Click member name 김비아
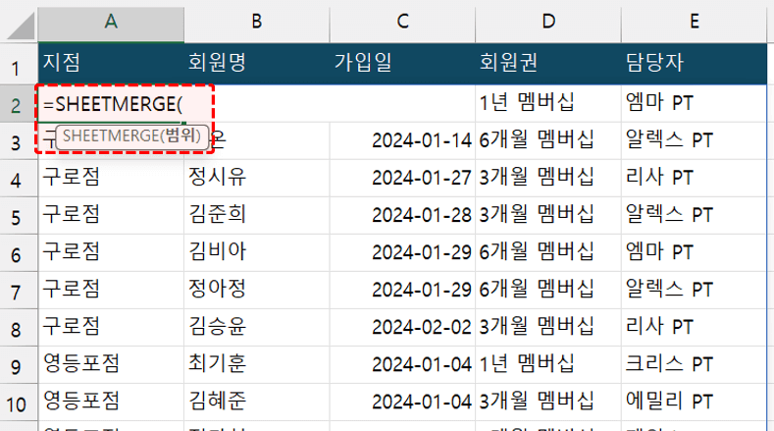This screenshot has height=431, width=774. pyautogui.click(x=257, y=253)
